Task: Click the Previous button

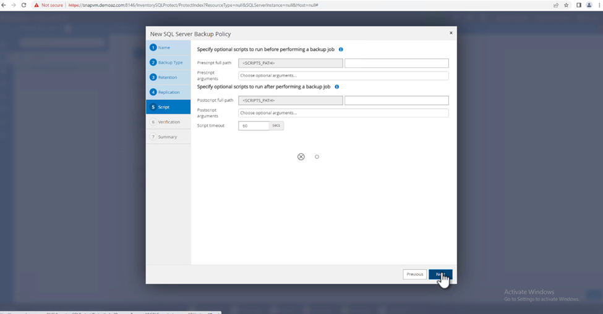Action: [x=415, y=274]
